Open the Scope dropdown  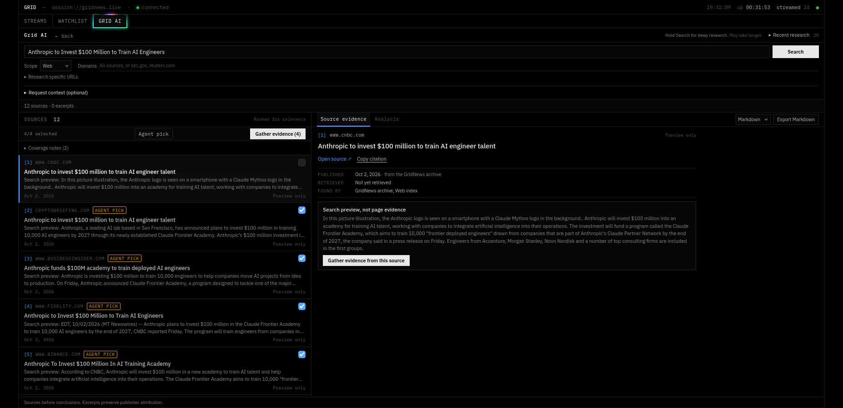pyautogui.click(x=55, y=66)
